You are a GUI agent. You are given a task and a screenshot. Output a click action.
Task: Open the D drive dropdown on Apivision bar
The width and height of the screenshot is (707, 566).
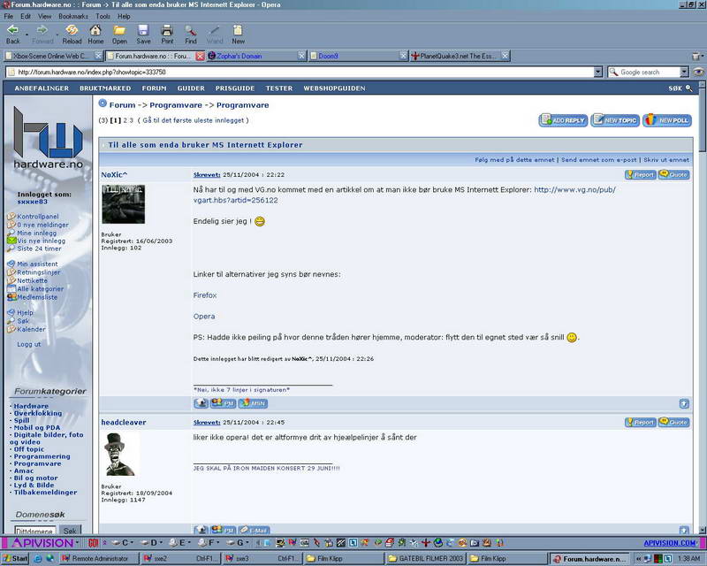(x=161, y=542)
